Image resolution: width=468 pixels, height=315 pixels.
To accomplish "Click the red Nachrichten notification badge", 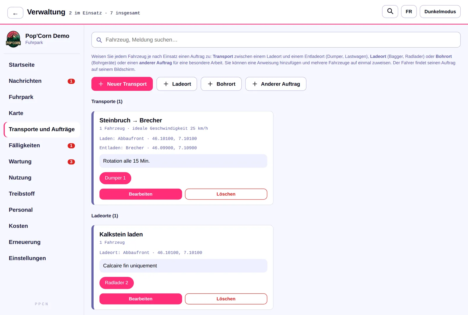I will pos(71,81).
